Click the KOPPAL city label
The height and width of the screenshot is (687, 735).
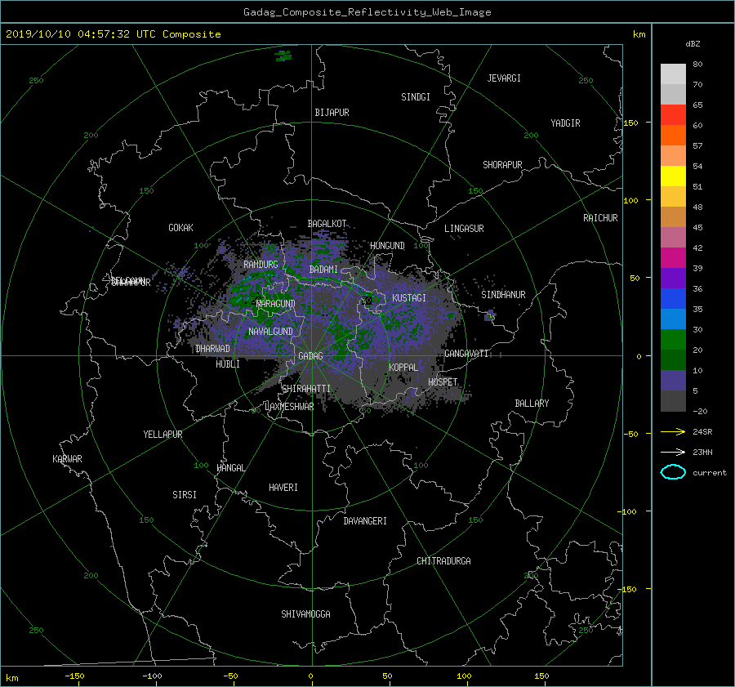(403, 368)
